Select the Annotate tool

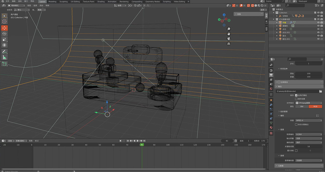click(x=4, y=52)
